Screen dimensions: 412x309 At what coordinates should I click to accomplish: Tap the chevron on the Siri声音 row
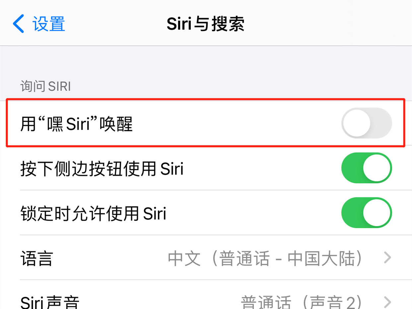(x=387, y=302)
